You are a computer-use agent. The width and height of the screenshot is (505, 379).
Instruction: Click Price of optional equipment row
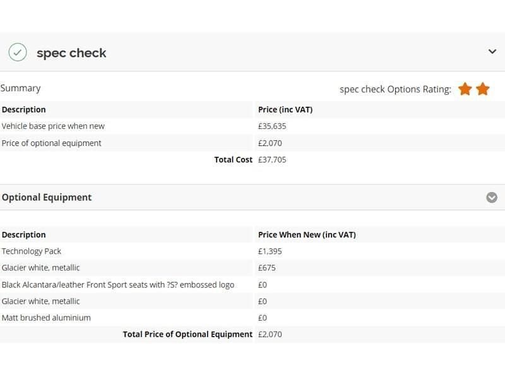pyautogui.click(x=52, y=143)
